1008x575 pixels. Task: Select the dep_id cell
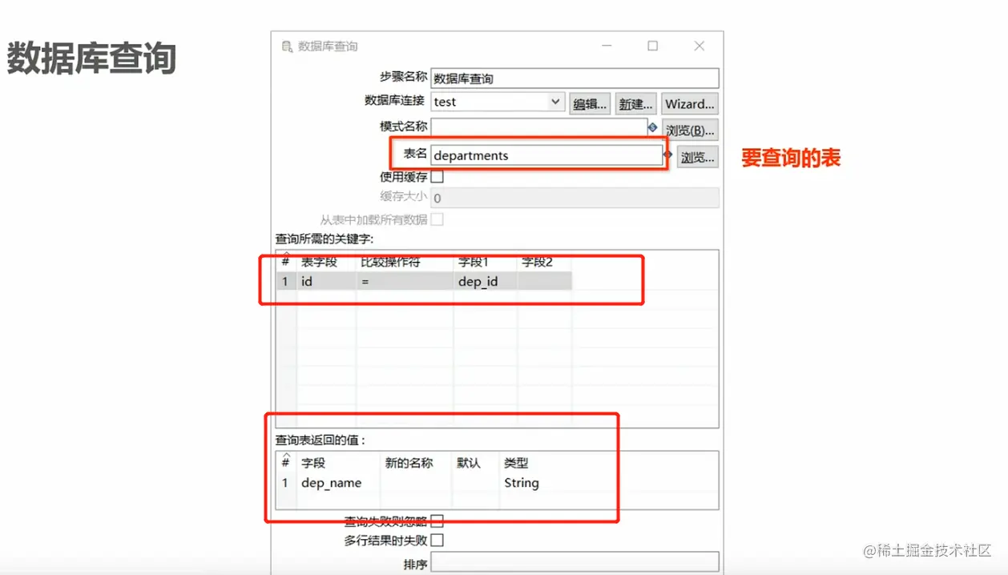[x=485, y=281]
